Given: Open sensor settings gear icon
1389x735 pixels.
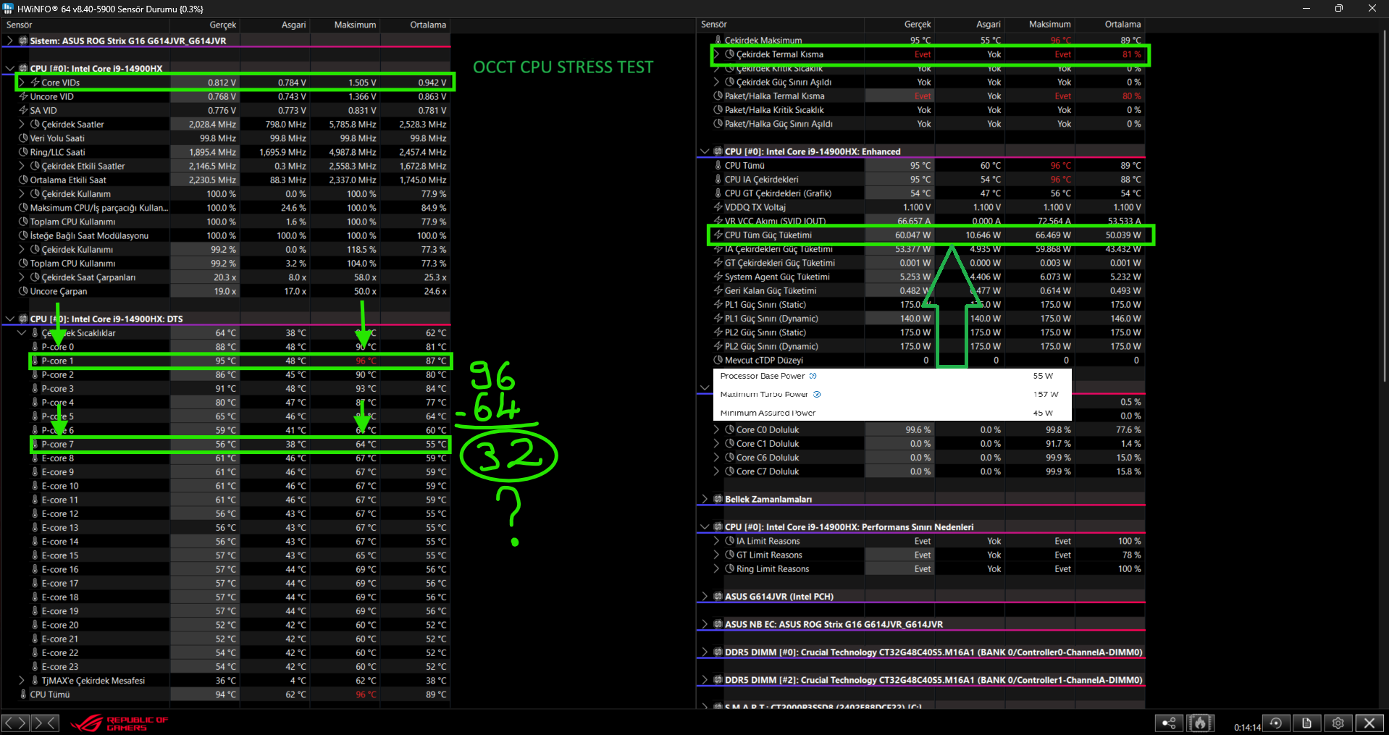Looking at the screenshot, I should [x=1338, y=723].
